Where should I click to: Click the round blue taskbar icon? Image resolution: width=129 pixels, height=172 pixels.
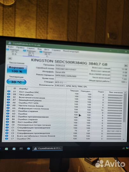coord(29,149)
